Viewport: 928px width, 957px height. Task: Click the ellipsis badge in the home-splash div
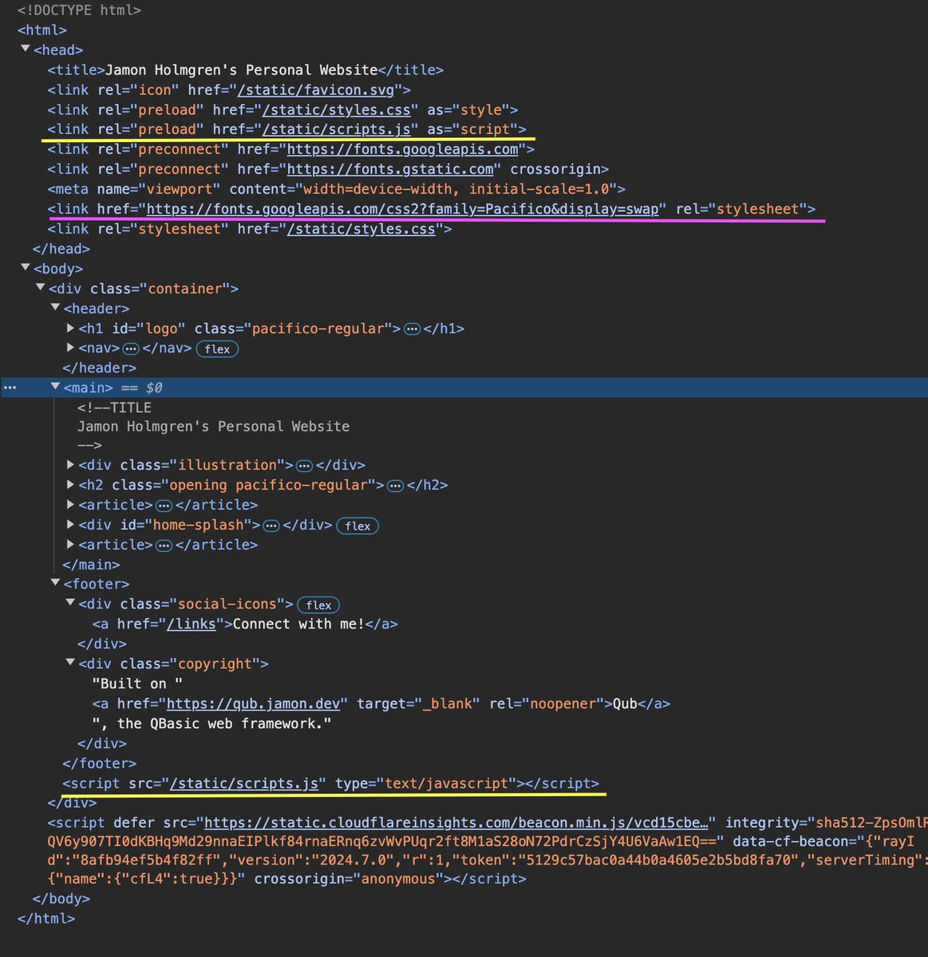pos(271,526)
